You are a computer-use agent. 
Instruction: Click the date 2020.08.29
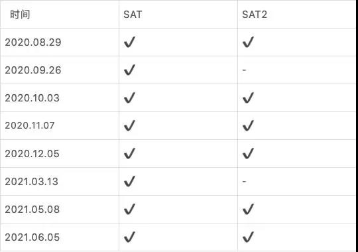point(33,42)
